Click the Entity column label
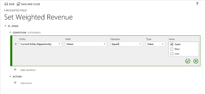205x94 pixels. [x=23, y=39]
